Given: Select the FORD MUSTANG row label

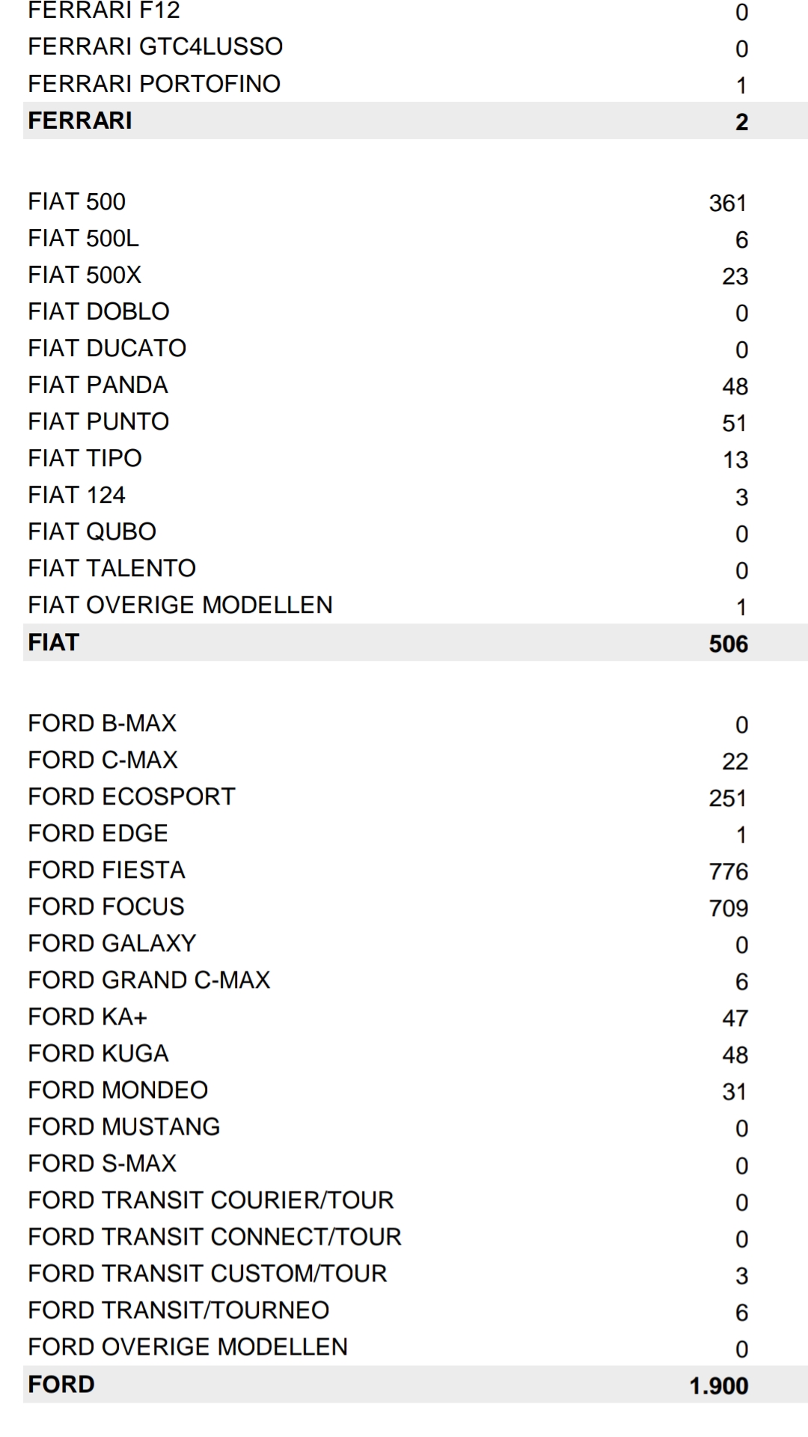Looking at the screenshot, I should click(124, 1126).
